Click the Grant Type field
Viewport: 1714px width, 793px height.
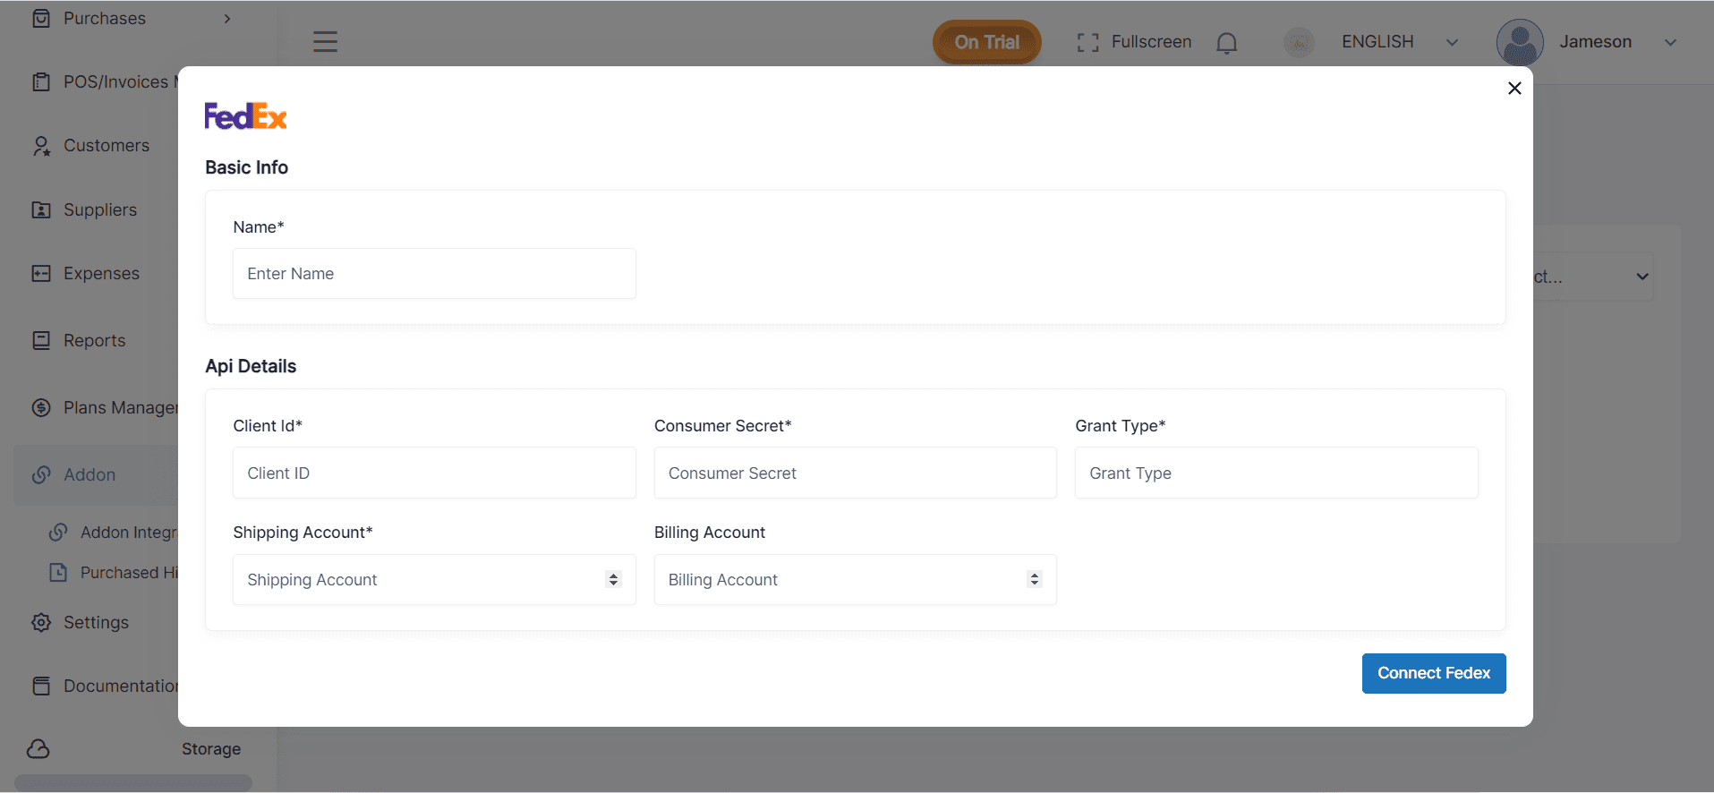coord(1276,473)
